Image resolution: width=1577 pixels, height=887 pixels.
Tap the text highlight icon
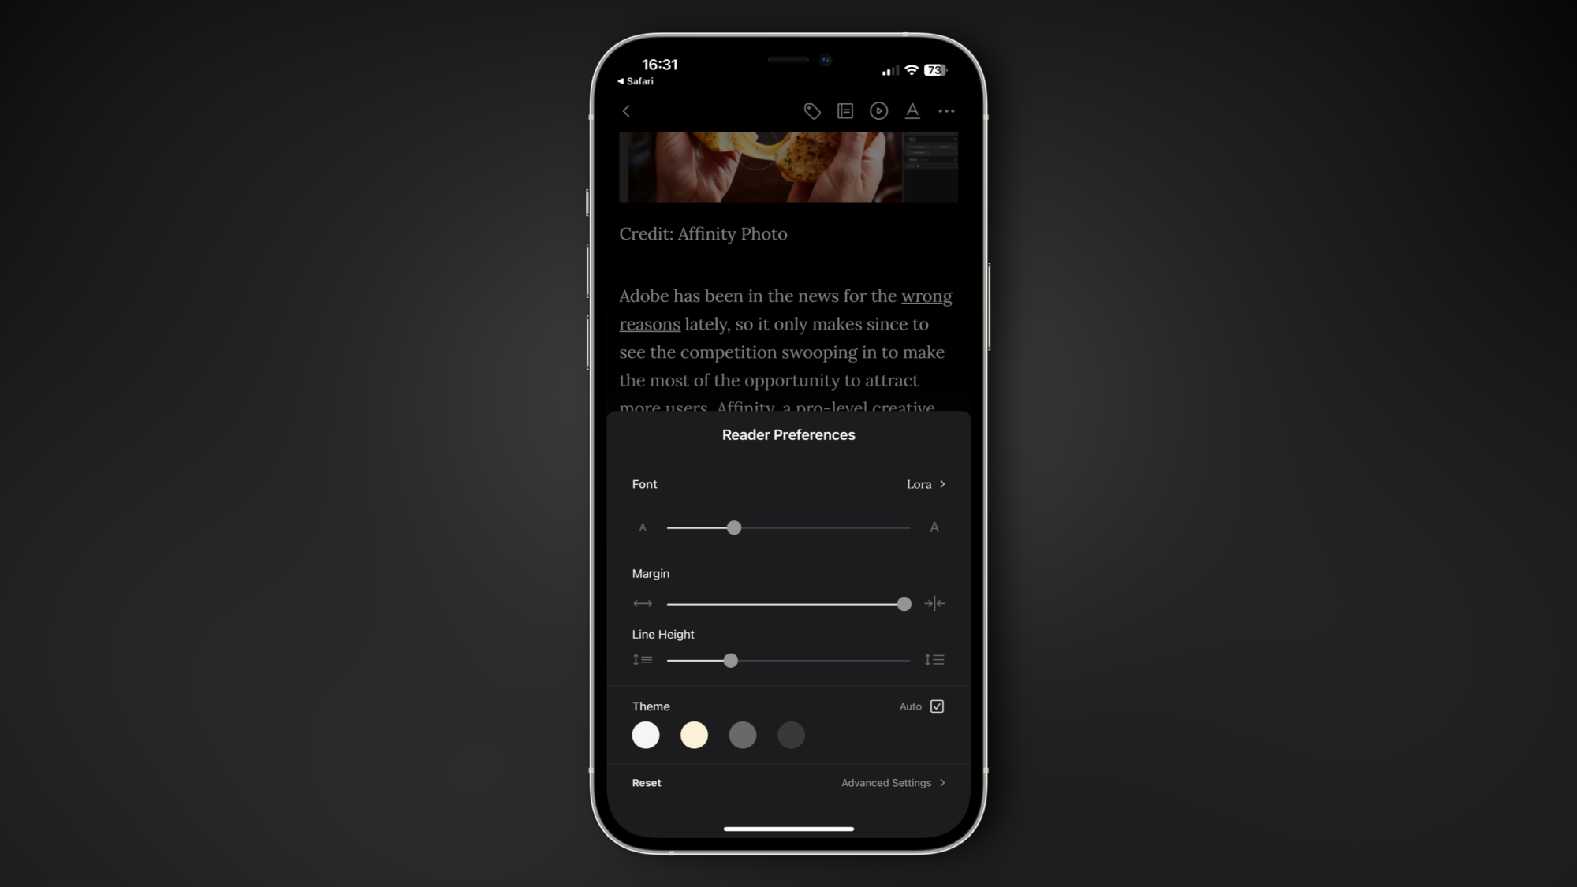[912, 110]
